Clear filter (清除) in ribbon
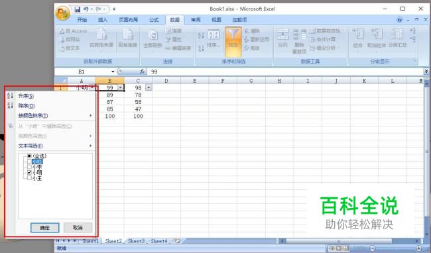Image resolution: width=431 pixels, height=253 pixels. coord(252,31)
